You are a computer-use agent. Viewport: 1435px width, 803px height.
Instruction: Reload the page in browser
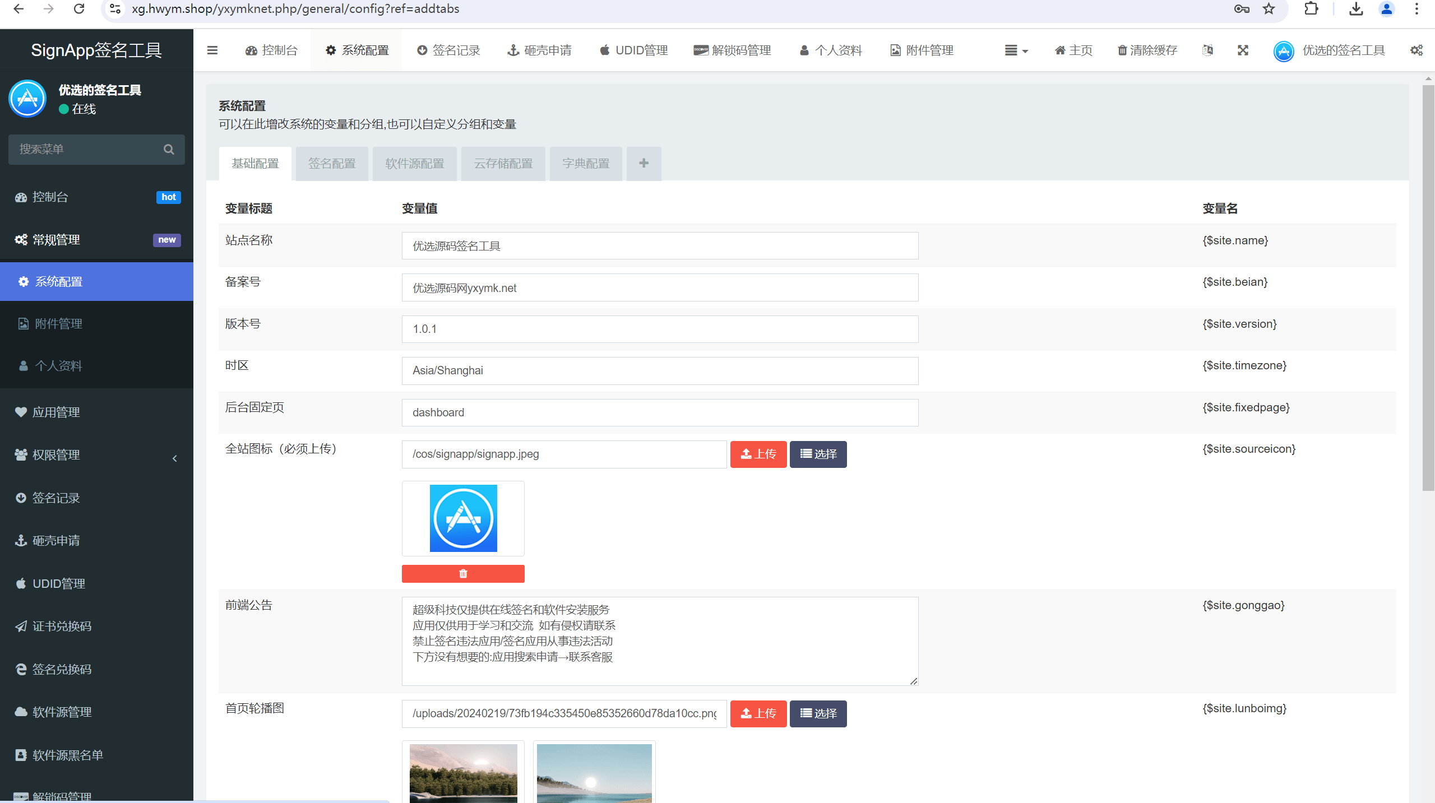79,9
